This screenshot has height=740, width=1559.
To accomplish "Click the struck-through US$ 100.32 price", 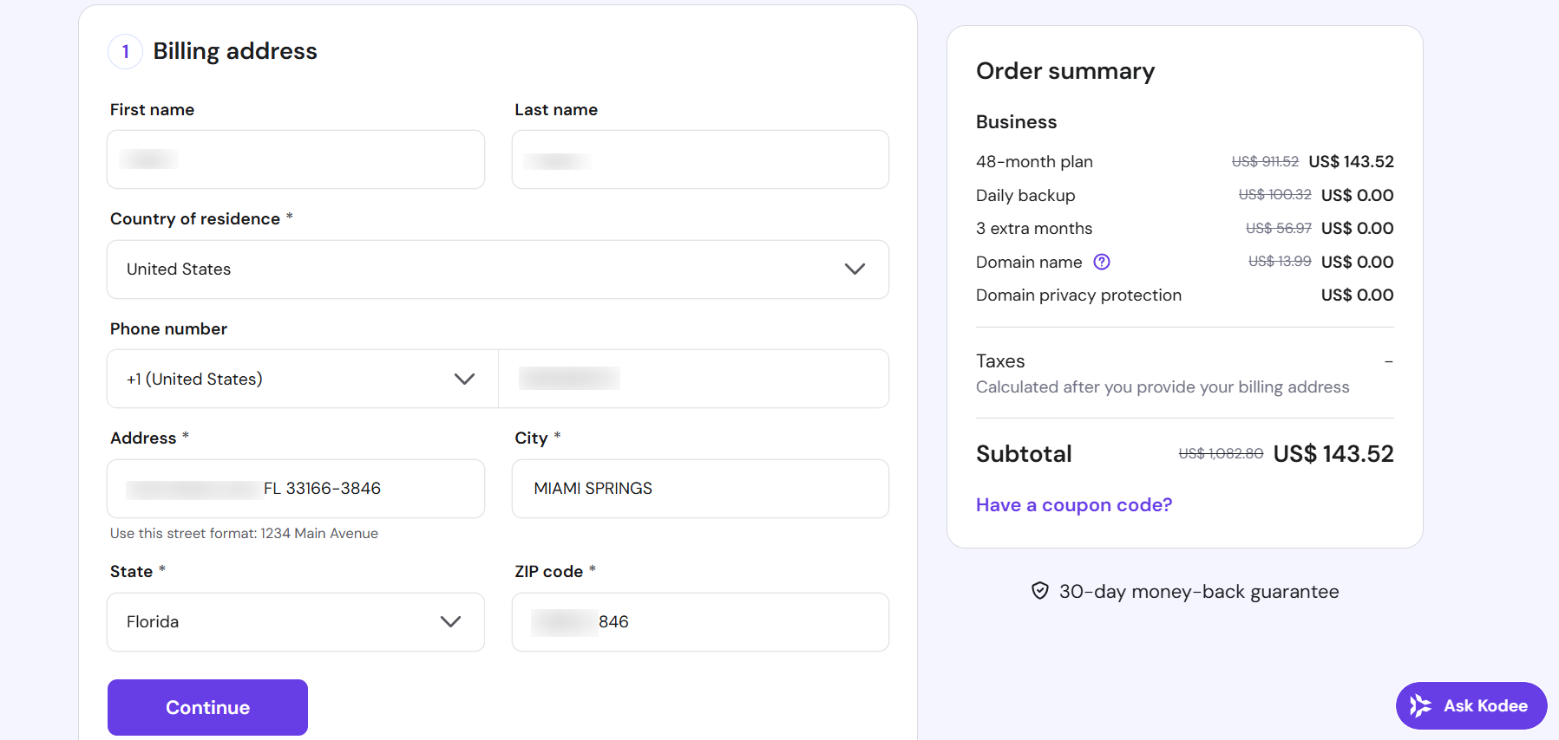I will [x=1274, y=195].
